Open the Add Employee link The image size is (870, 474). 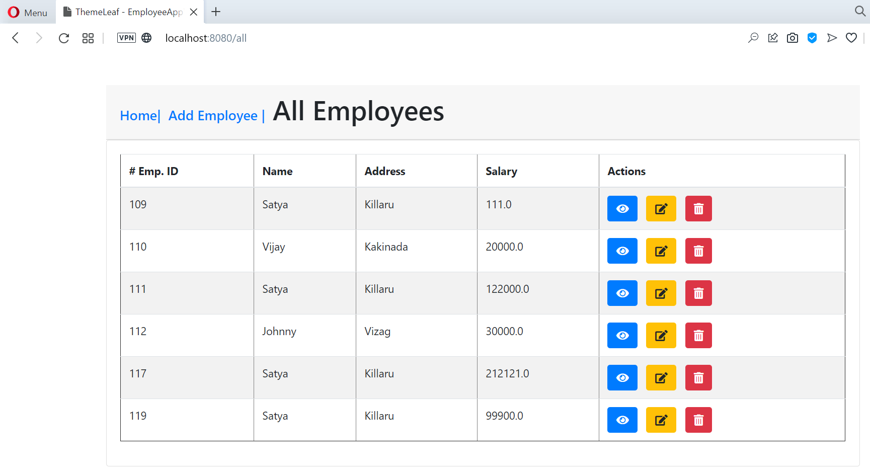pyautogui.click(x=213, y=116)
